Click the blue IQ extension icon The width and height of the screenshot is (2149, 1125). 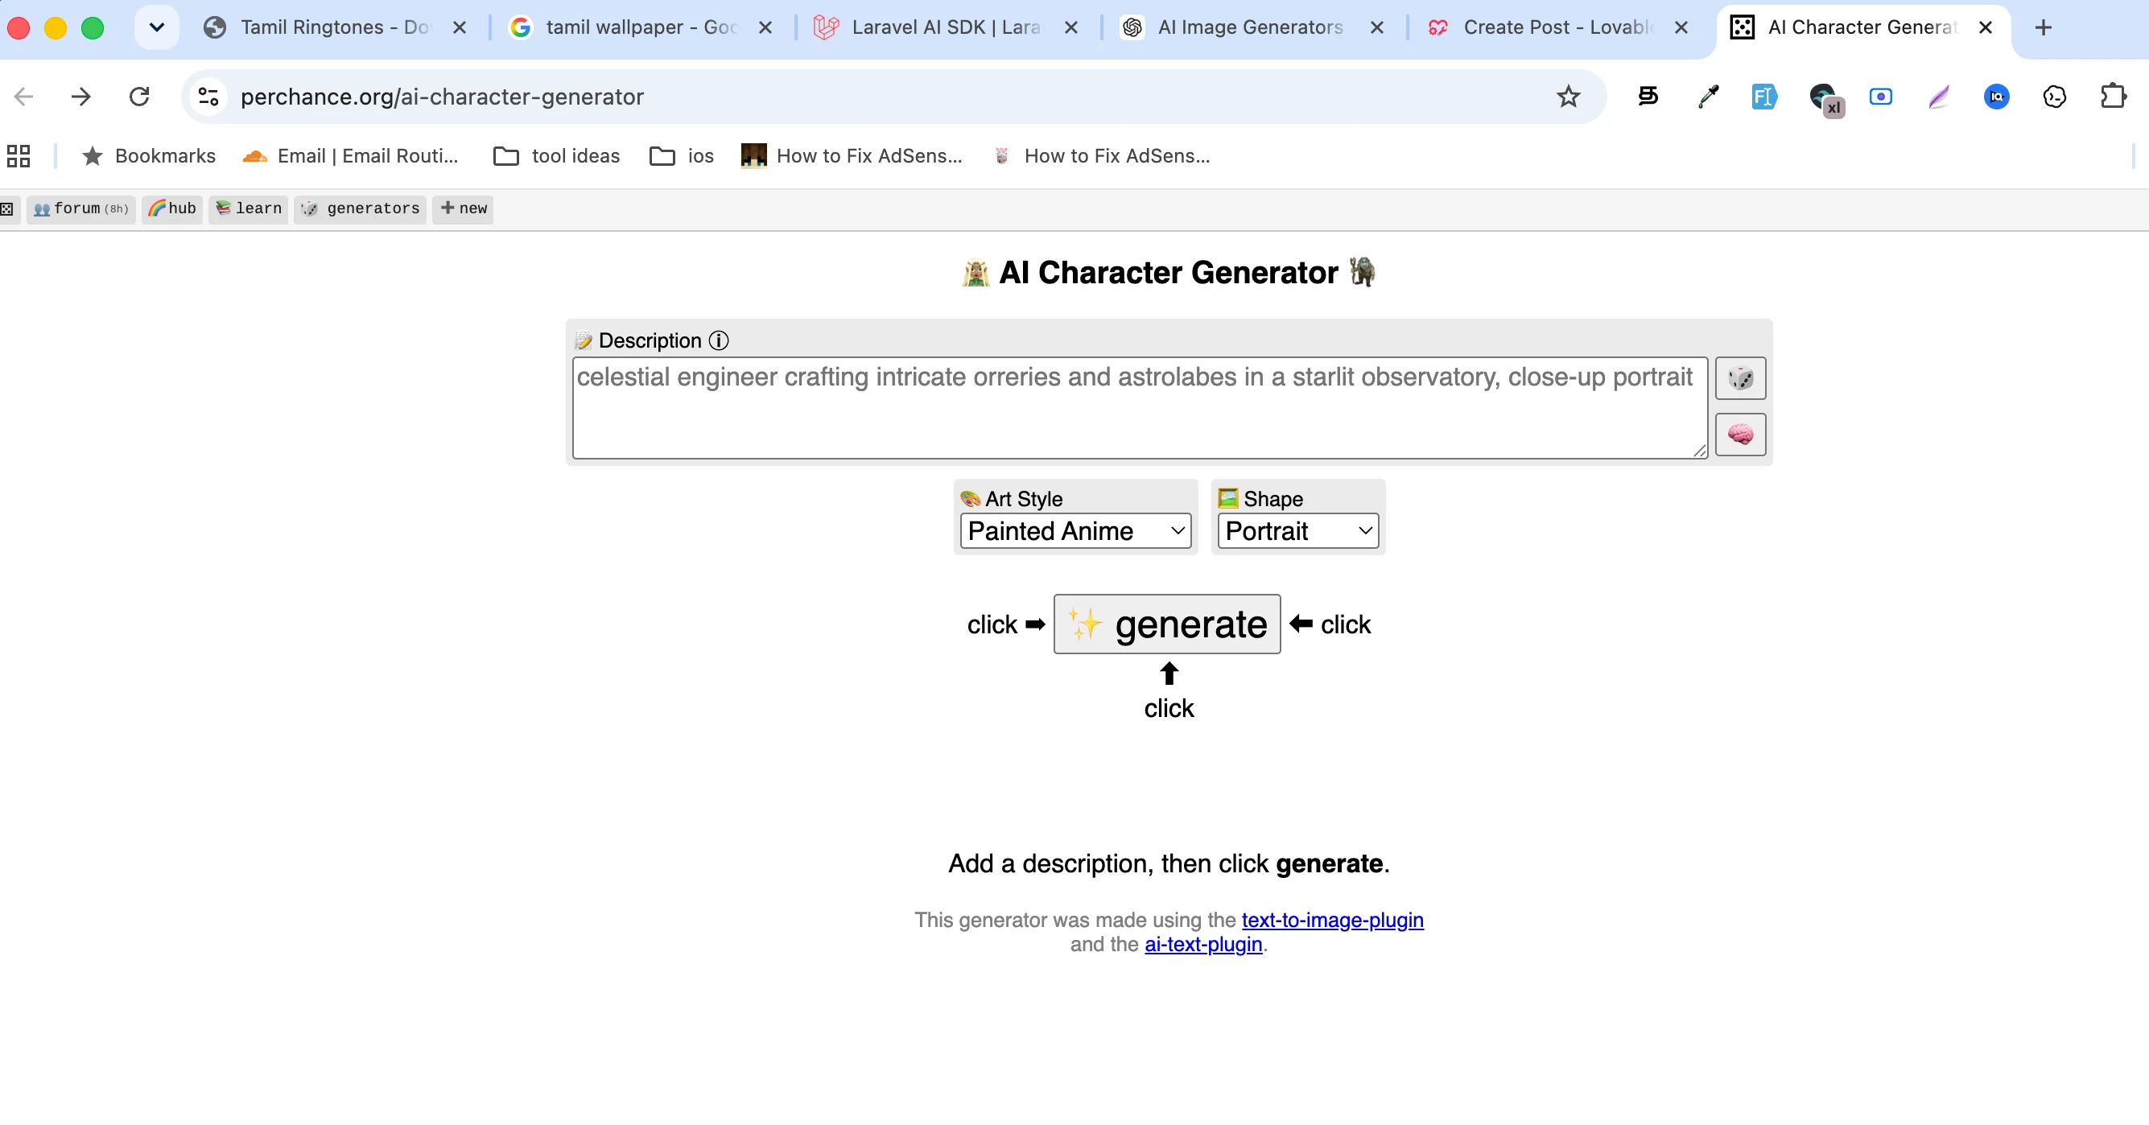[x=1996, y=97]
